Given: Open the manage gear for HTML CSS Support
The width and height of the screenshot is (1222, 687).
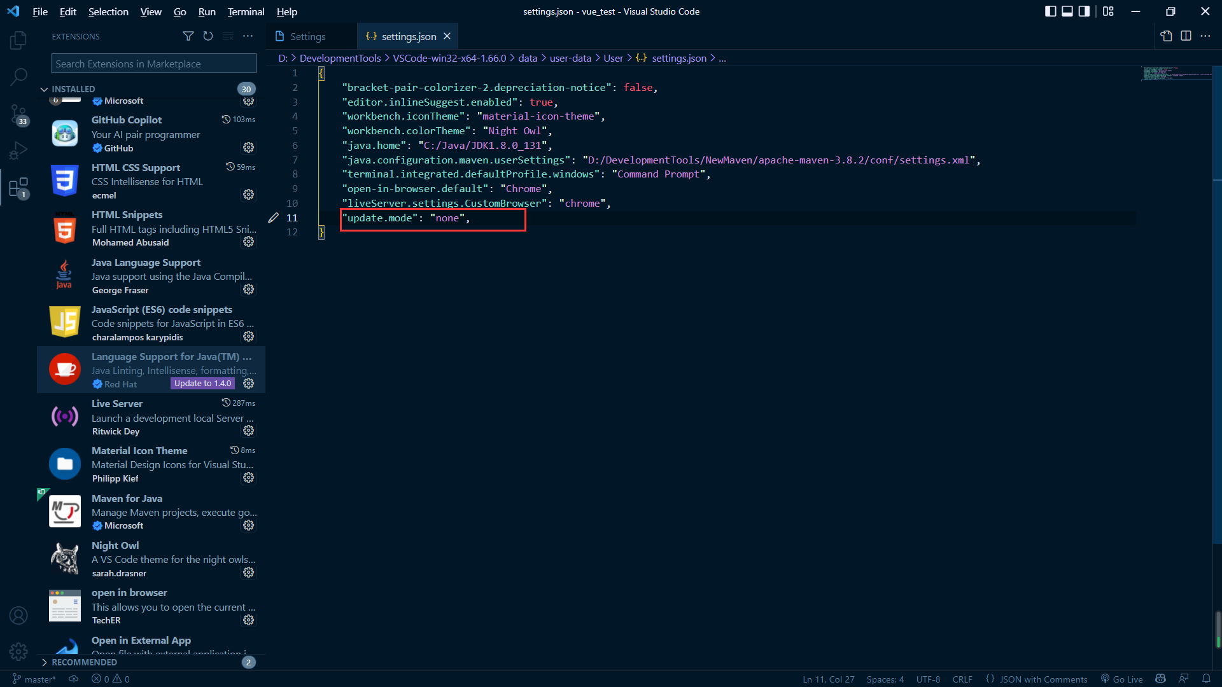Looking at the screenshot, I should (x=249, y=195).
